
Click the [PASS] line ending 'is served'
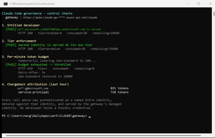(x=53, y=29)
